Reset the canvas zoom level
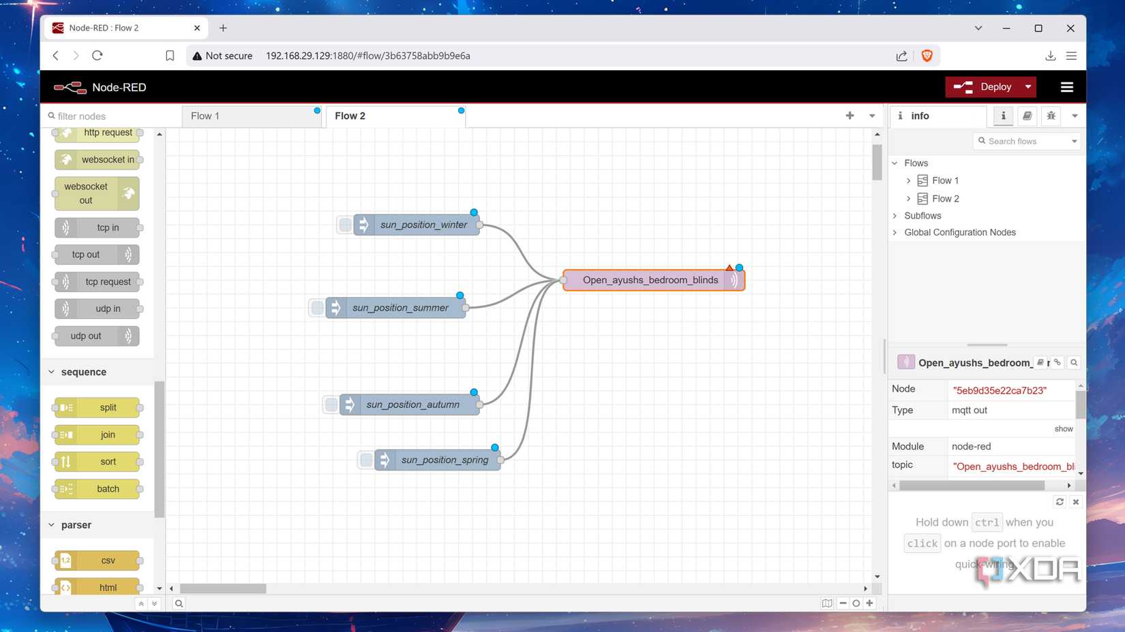 856,603
